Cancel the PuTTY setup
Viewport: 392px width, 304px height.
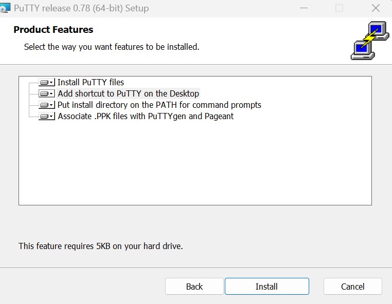tap(352, 286)
